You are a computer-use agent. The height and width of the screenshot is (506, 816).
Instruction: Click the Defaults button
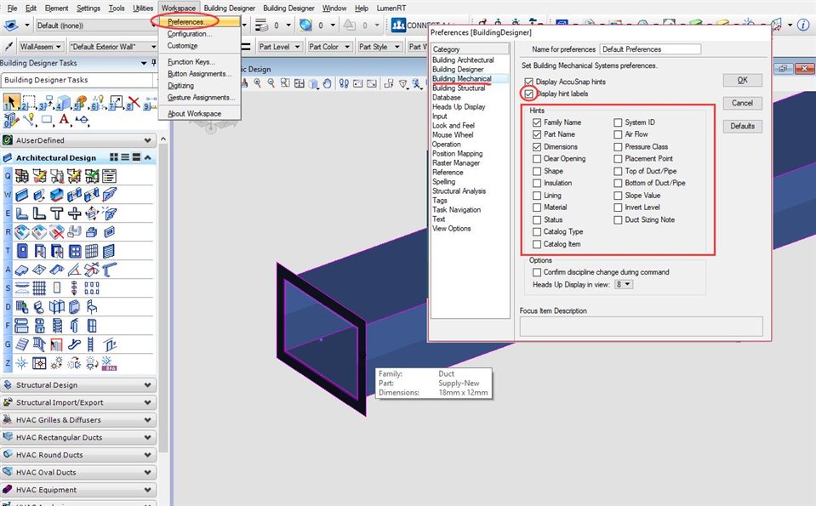tap(743, 126)
